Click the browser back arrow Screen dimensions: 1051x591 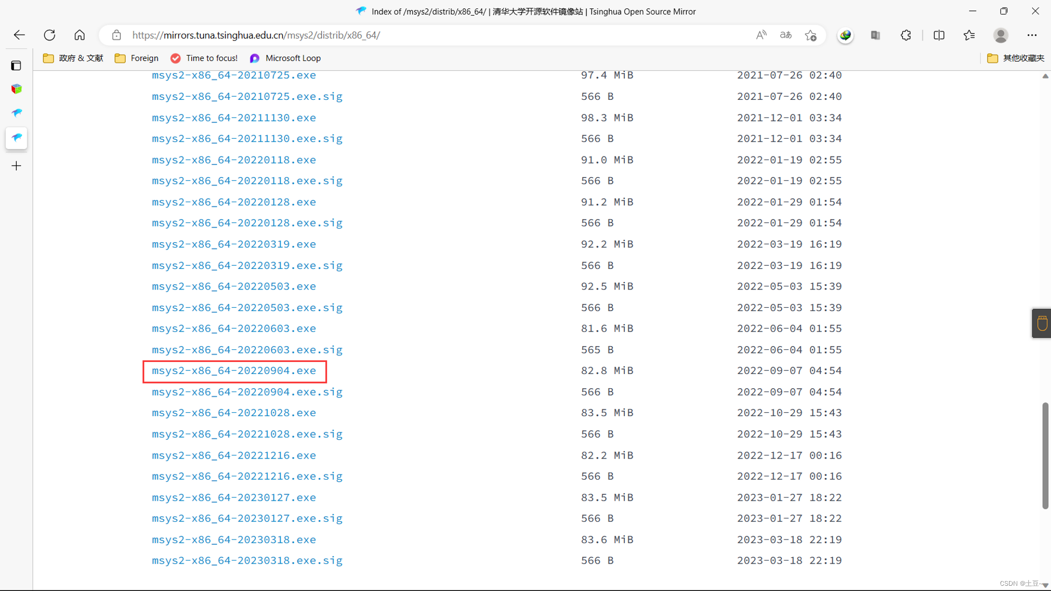[x=19, y=35]
